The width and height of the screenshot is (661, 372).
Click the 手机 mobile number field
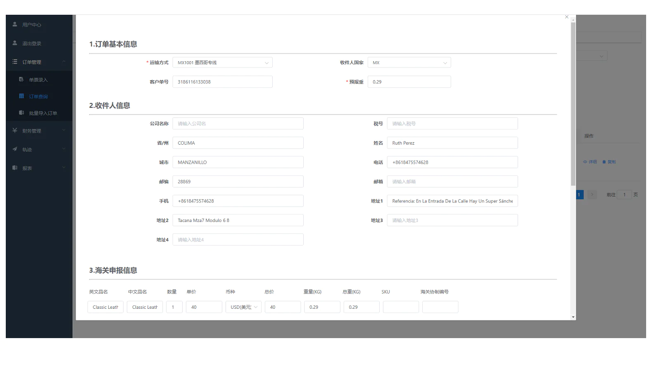click(x=238, y=201)
